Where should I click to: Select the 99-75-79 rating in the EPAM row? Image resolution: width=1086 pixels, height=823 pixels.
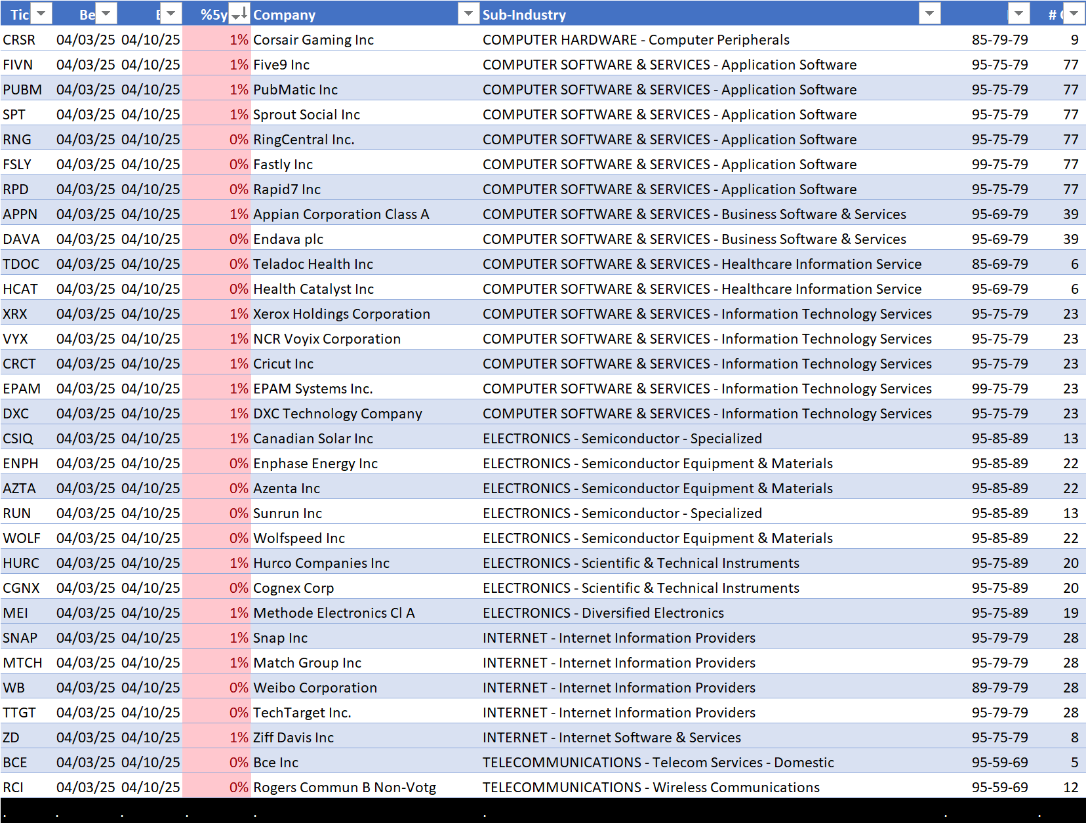(999, 389)
